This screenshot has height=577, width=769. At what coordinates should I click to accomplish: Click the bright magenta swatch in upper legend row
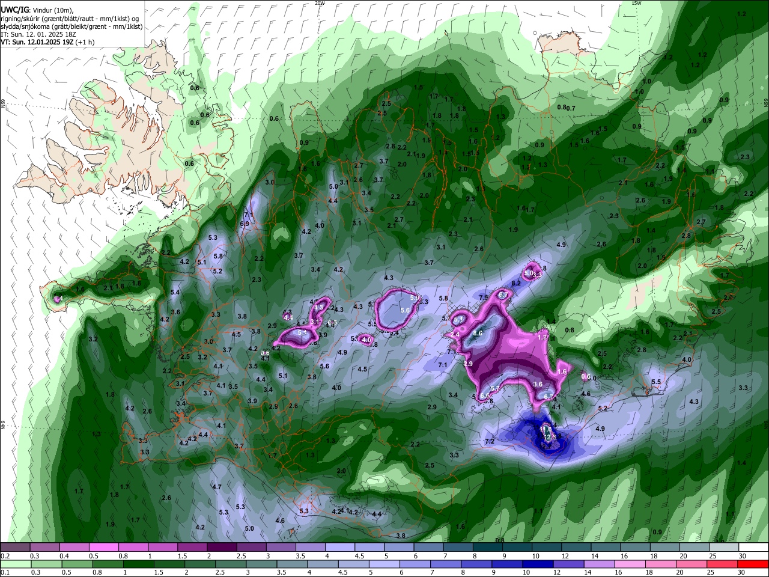[x=103, y=548]
